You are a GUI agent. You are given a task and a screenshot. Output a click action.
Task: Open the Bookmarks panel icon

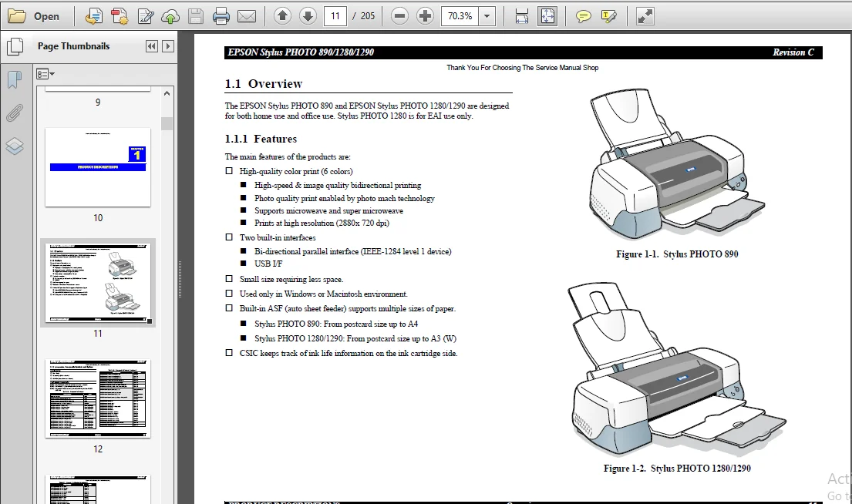pos(15,80)
